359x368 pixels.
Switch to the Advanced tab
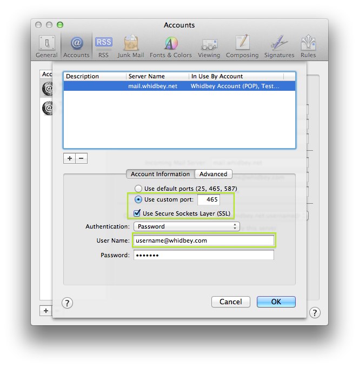214,174
